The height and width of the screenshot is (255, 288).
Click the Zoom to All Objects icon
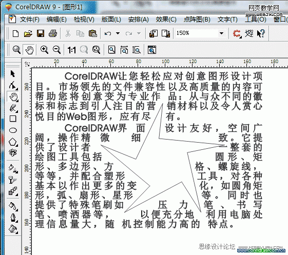96,50
